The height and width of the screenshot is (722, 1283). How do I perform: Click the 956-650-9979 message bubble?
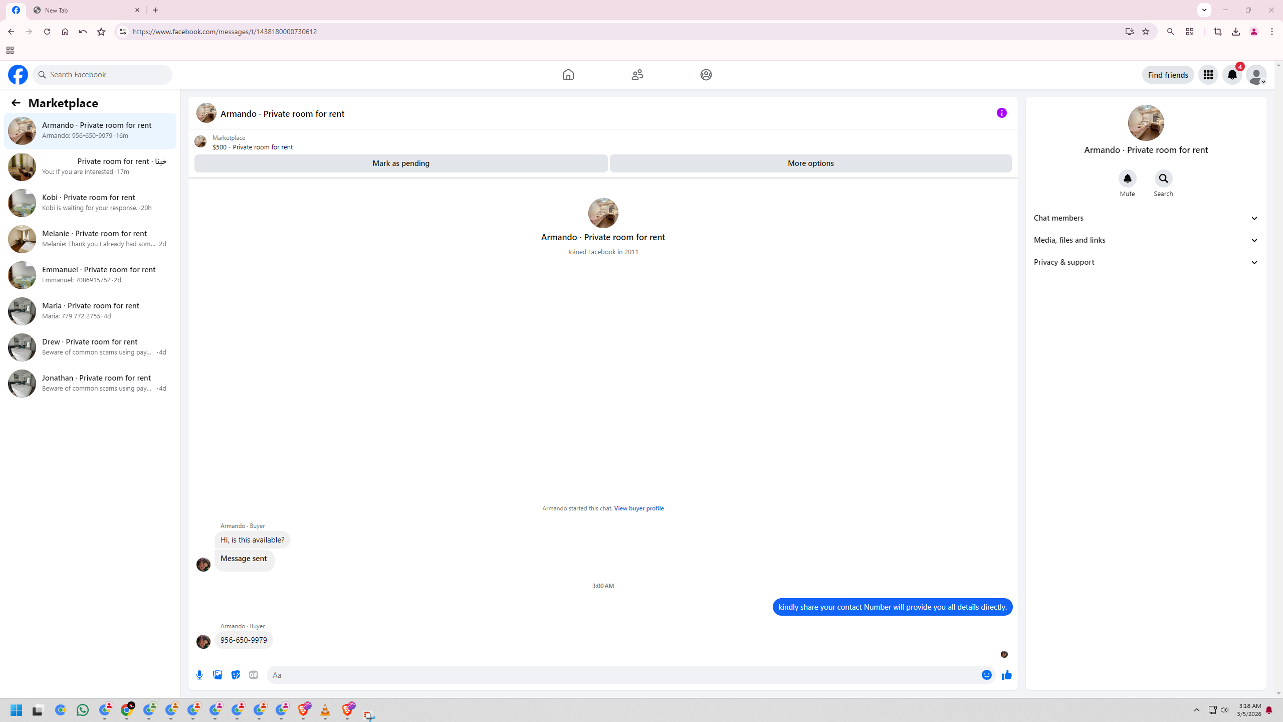click(244, 640)
